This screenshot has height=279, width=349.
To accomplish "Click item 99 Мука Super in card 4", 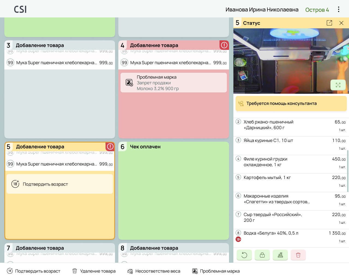I will tap(174, 63).
